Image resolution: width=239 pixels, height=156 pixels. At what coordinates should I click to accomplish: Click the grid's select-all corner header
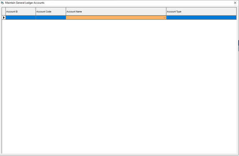[x=4, y=11]
